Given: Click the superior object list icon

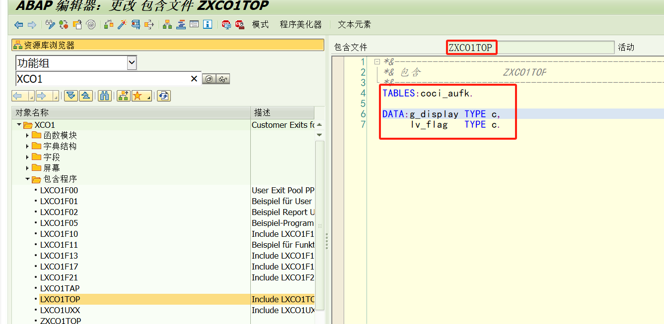Looking at the screenshot, I should coord(124,96).
